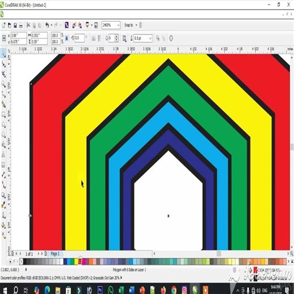Image resolution: width=294 pixels, height=294 pixels.
Task: Open Microsoft Edge from the taskbar
Action: pos(47,290)
